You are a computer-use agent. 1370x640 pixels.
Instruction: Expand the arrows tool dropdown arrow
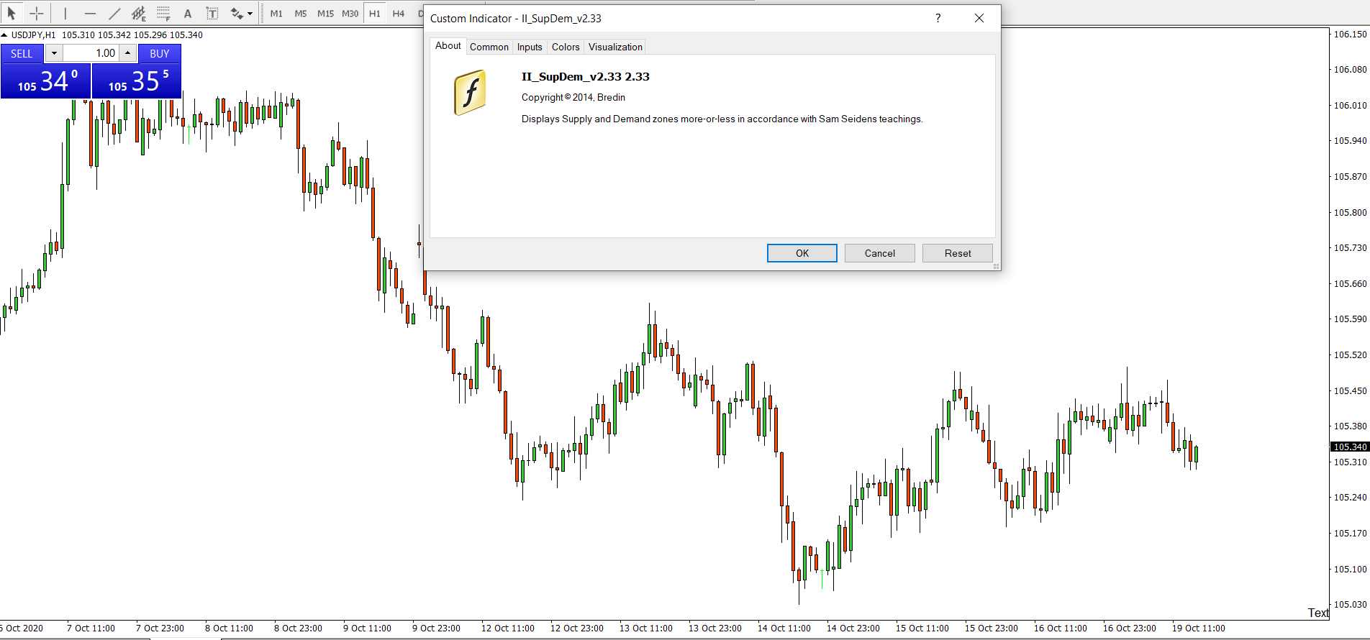coord(250,13)
